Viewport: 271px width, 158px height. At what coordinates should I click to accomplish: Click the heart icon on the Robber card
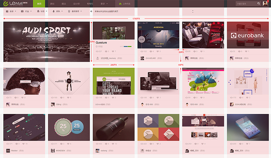23,144
